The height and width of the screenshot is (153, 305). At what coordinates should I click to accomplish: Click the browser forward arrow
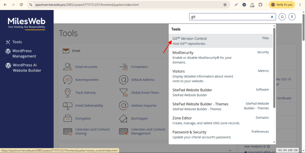click(13, 5)
